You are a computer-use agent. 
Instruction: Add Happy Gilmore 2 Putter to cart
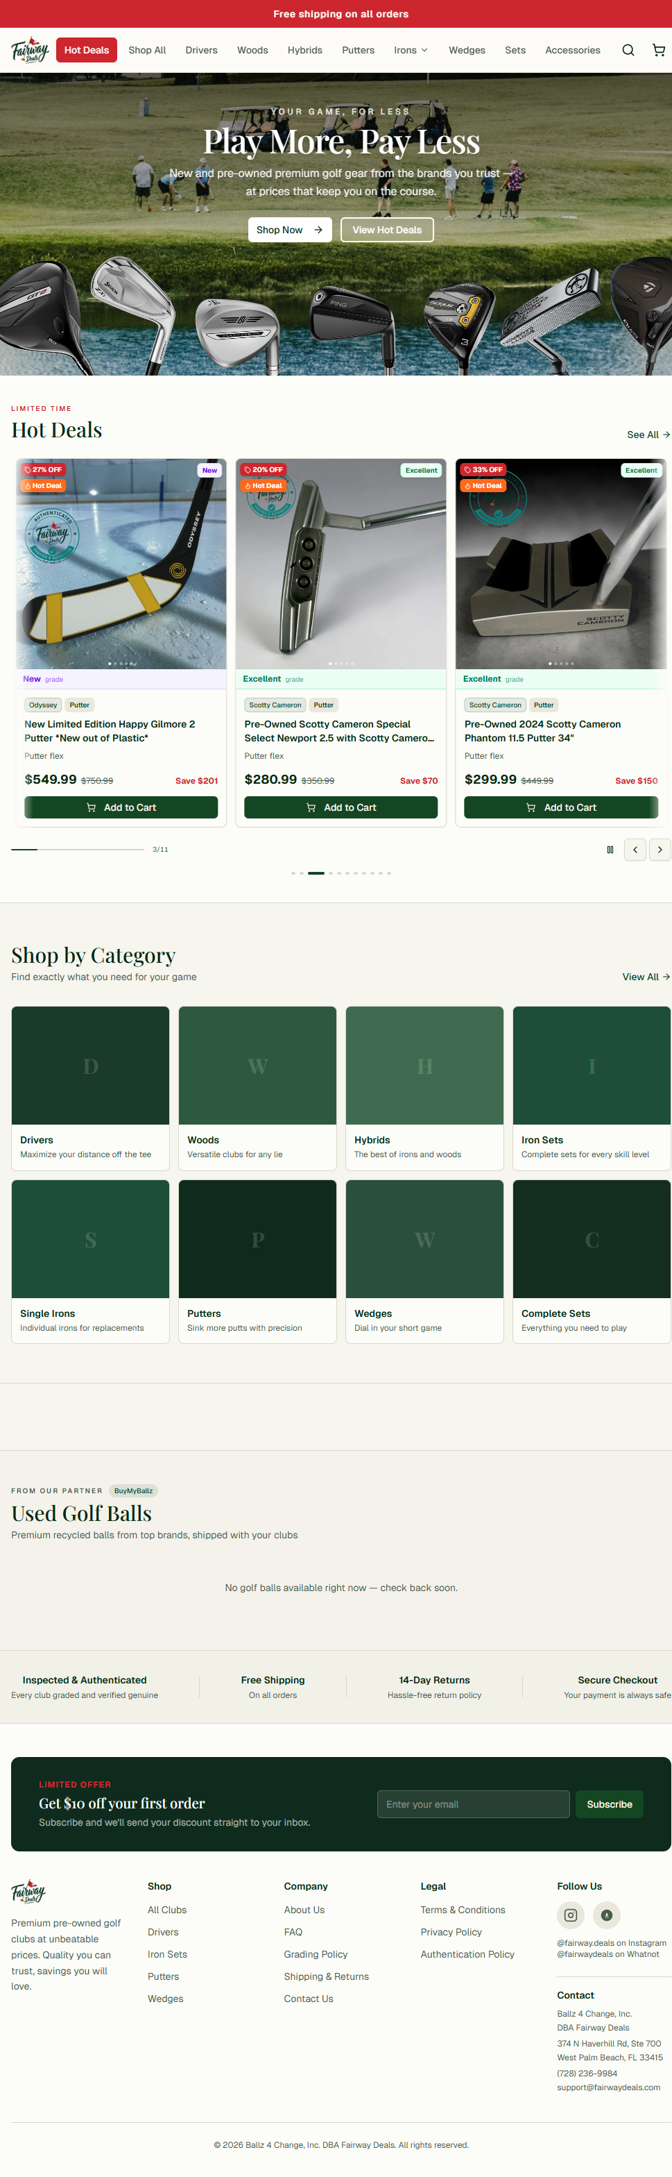121,807
